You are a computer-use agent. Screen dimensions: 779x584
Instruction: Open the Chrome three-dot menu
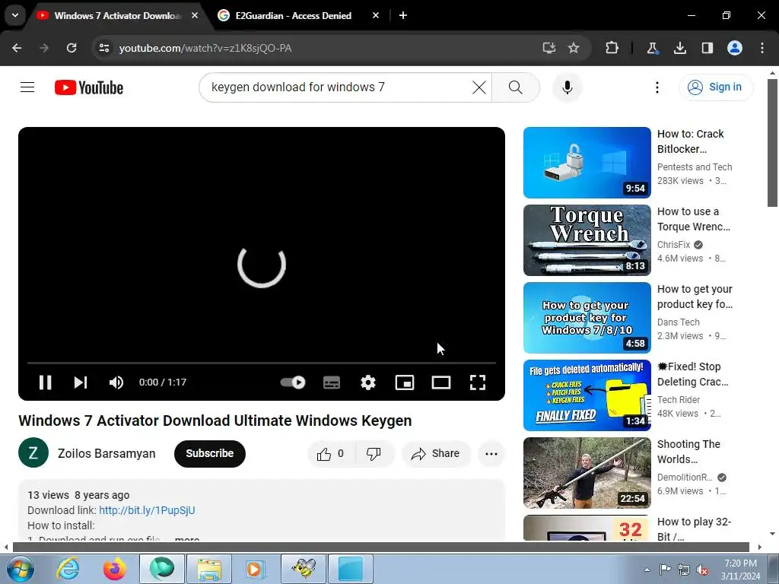[762, 48]
